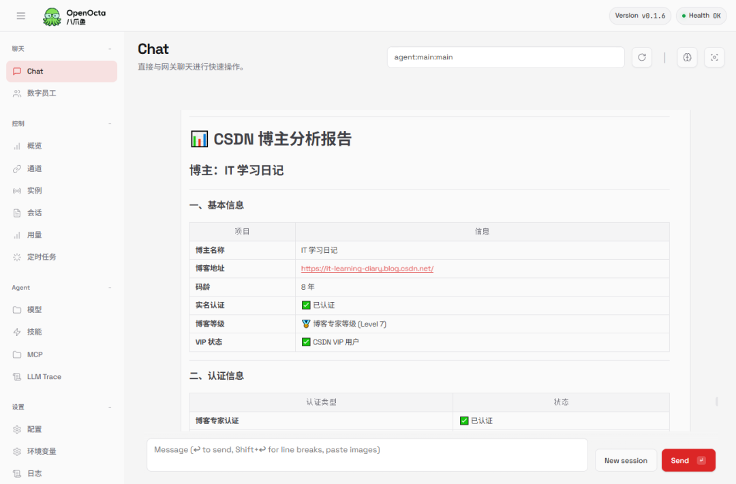Toggle the brain thinking icon button

pyautogui.click(x=687, y=57)
